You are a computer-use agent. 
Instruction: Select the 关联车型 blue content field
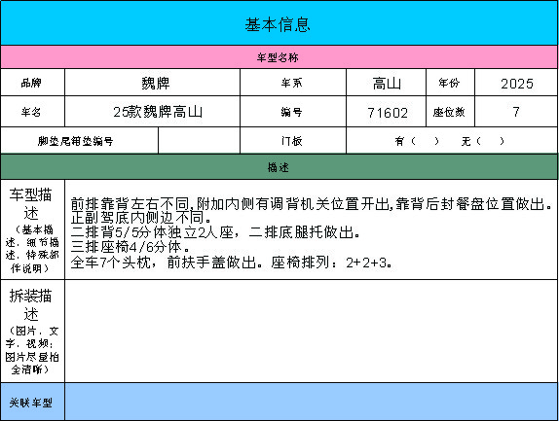pyautogui.click(x=312, y=402)
